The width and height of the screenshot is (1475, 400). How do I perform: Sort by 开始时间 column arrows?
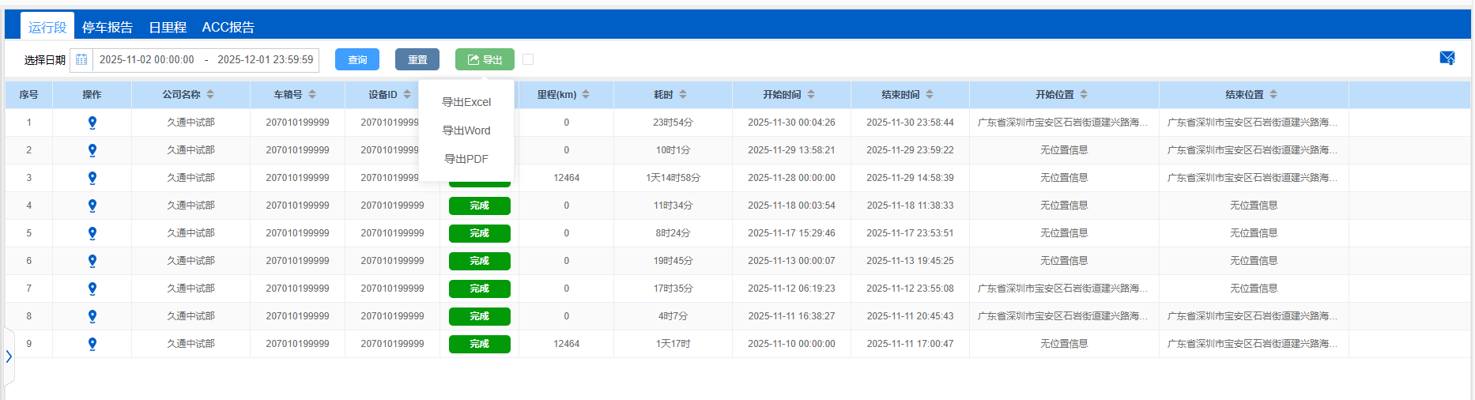click(x=811, y=95)
